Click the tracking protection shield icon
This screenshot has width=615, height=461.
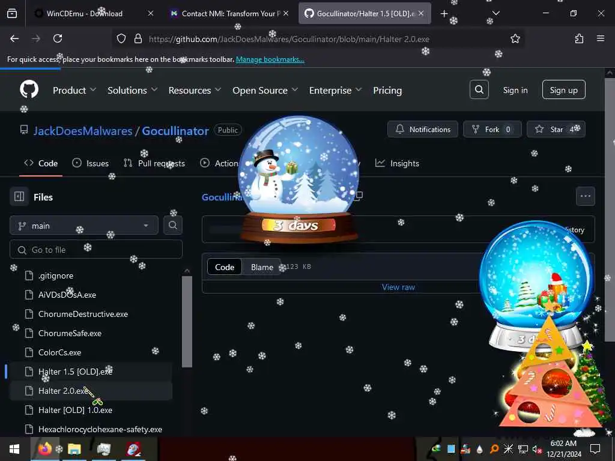[121, 38]
